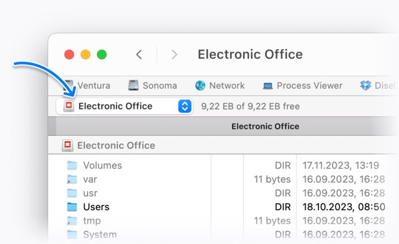Screen dimensions: 399x244
Task: Click the red icon beside the Electronic Office path
Action: coord(67,146)
